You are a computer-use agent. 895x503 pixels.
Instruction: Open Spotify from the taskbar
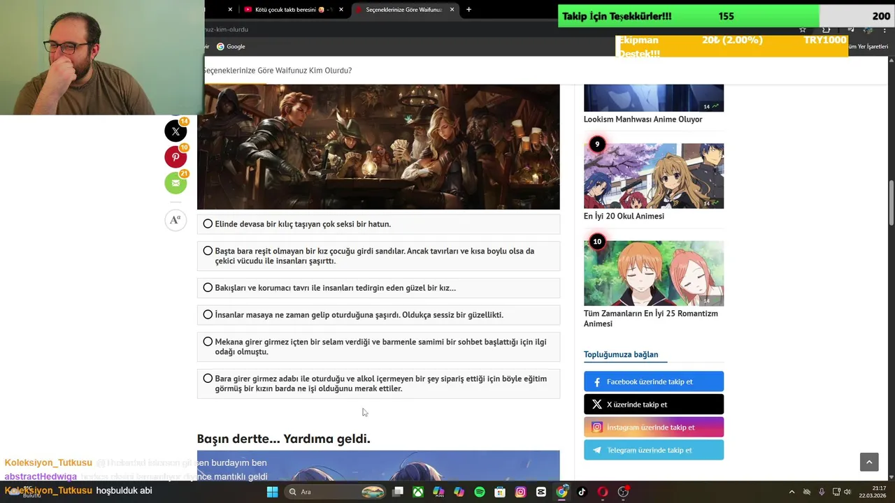480,492
